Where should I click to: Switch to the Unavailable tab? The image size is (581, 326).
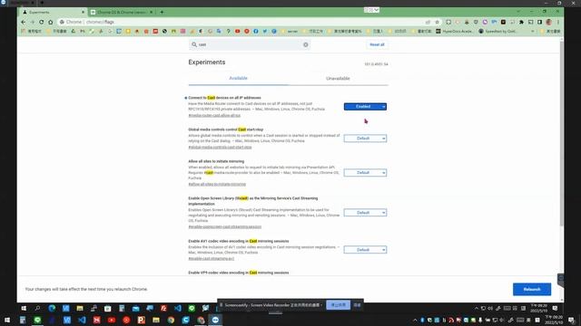coord(338,79)
